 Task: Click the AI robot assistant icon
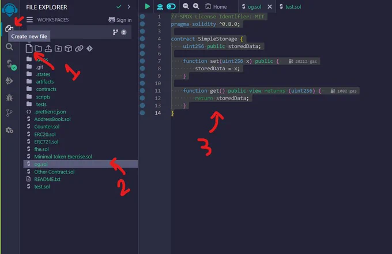click(160, 6)
